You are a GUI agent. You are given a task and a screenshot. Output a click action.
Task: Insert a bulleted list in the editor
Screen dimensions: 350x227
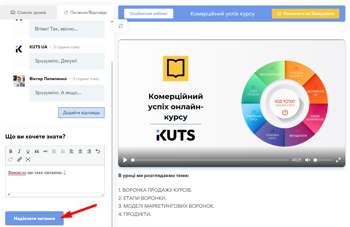[x=54, y=152]
